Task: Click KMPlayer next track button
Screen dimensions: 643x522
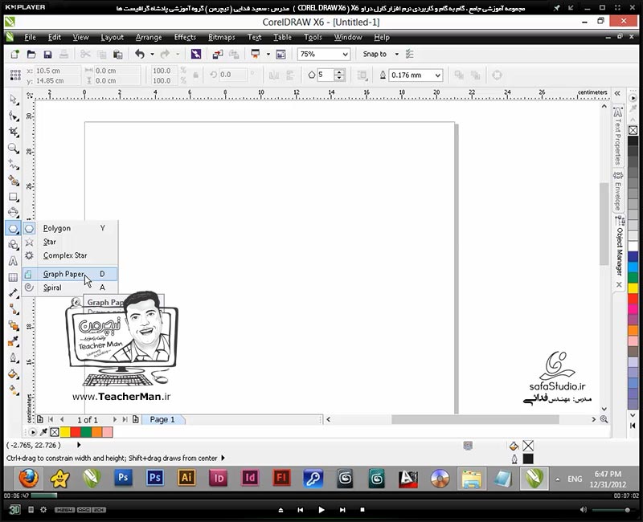Action: click(x=342, y=510)
